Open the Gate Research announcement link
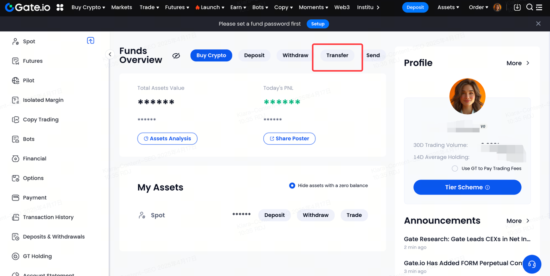 coord(467,239)
